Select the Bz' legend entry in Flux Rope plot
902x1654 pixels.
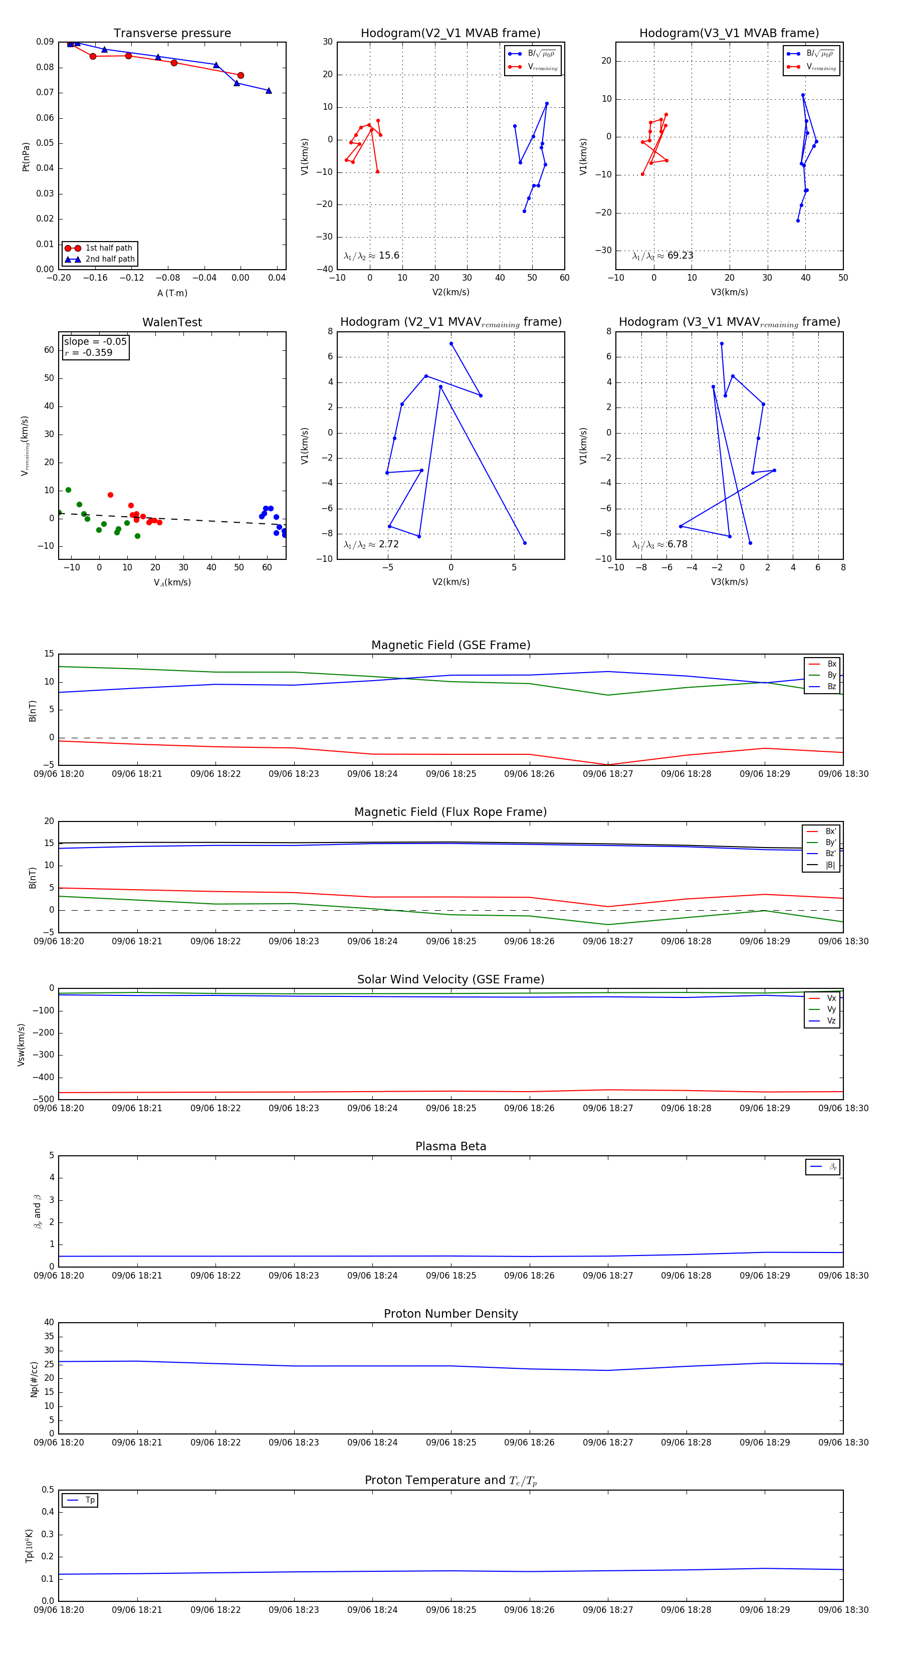tap(822, 854)
